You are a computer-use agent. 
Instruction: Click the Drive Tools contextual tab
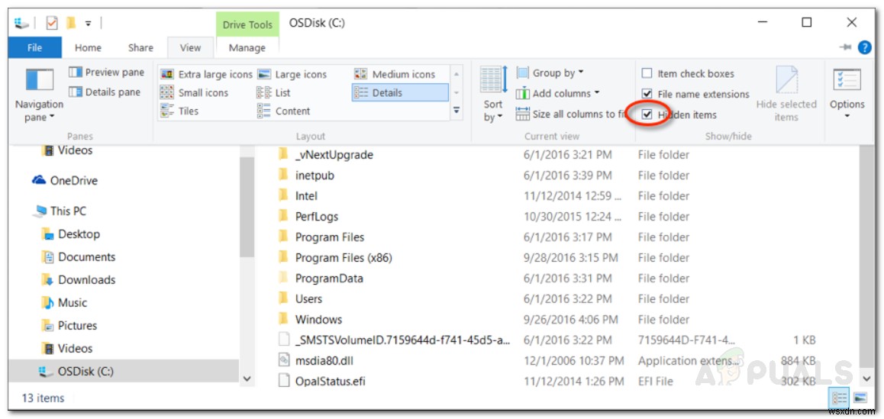tap(247, 25)
